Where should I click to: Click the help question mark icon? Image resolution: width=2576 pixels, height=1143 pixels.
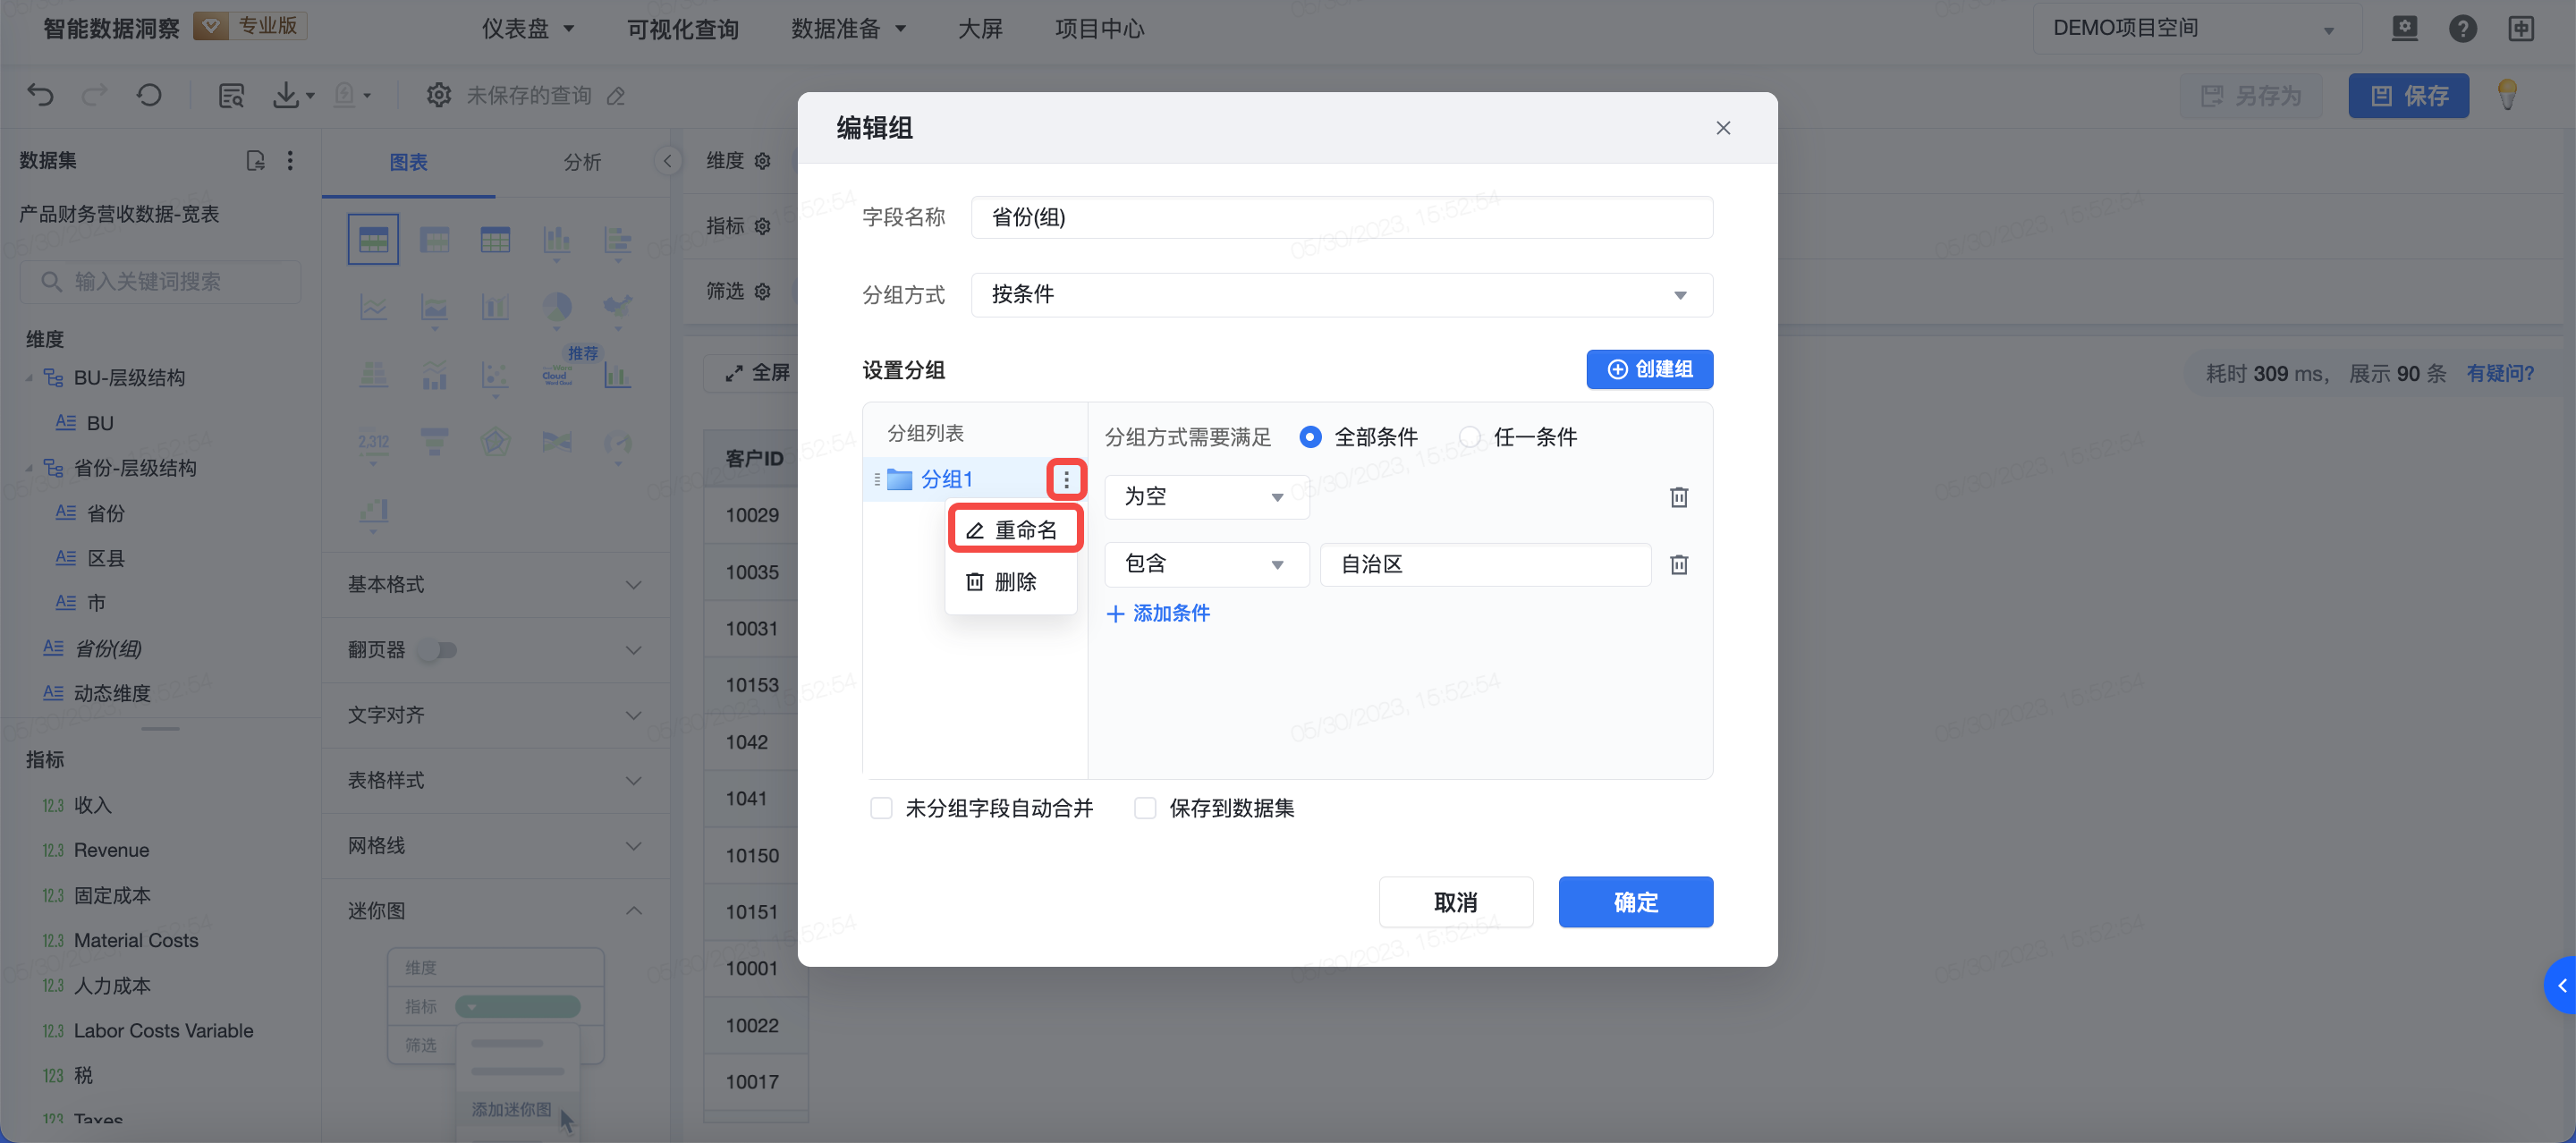click(x=2462, y=28)
